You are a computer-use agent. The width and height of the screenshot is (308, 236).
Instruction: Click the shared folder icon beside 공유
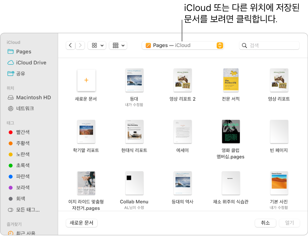coord(11,73)
